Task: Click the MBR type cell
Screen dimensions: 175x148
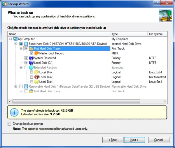Action: point(115,53)
